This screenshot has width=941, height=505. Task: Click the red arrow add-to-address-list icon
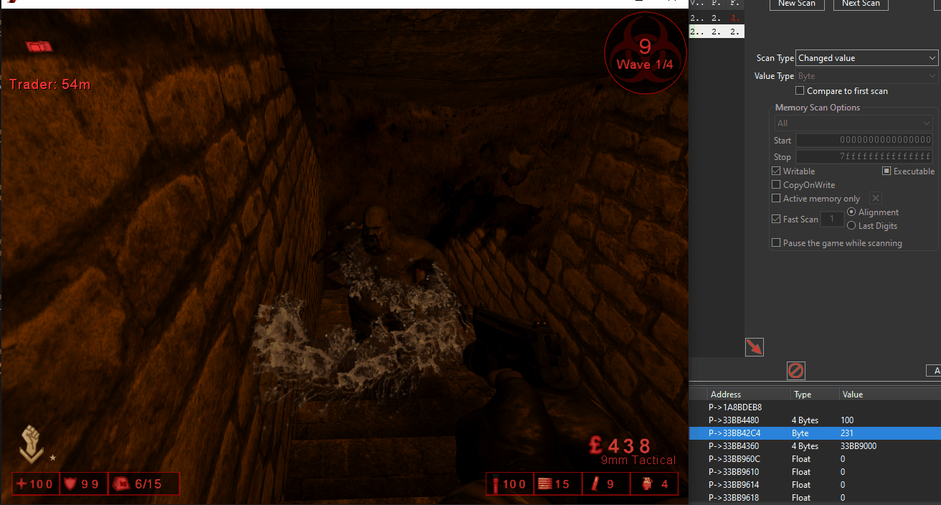tap(755, 347)
